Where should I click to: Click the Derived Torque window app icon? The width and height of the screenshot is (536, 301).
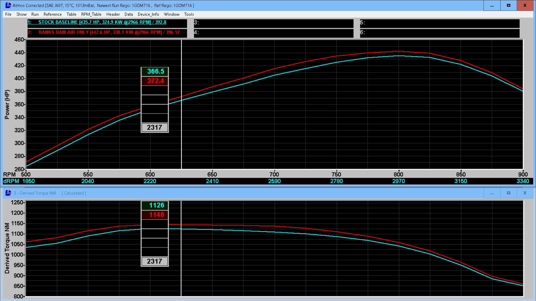(x=8, y=193)
